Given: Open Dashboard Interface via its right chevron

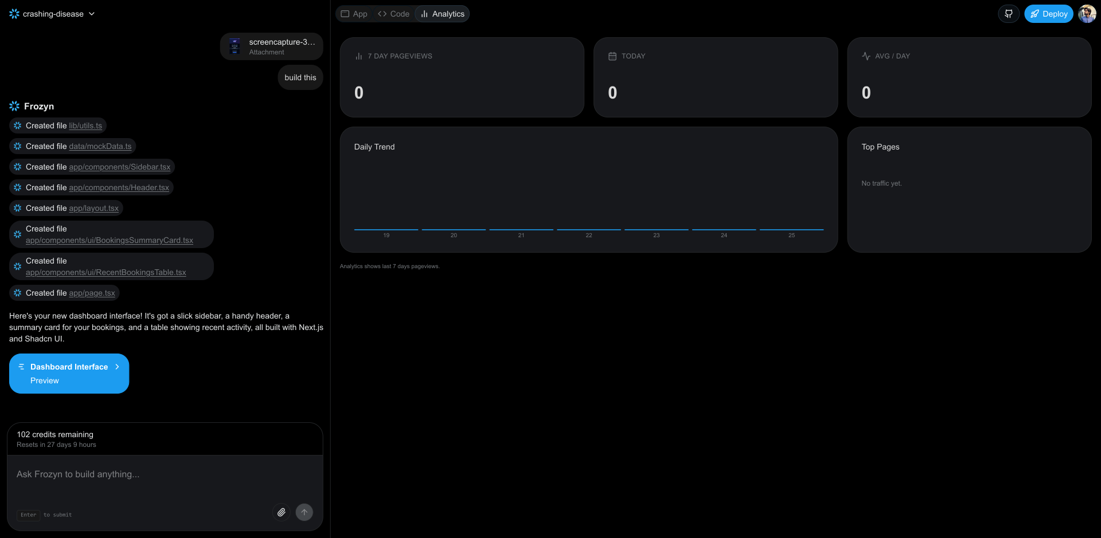Looking at the screenshot, I should 118,367.
